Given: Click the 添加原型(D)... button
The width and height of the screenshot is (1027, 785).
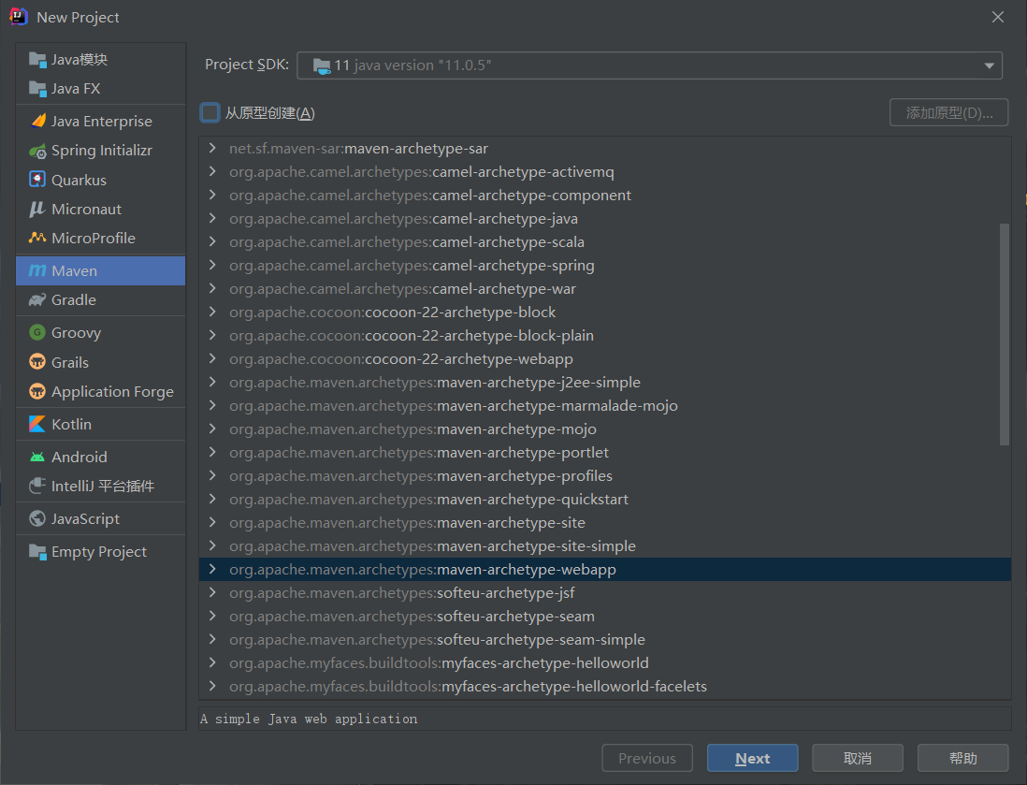Looking at the screenshot, I should pos(949,112).
